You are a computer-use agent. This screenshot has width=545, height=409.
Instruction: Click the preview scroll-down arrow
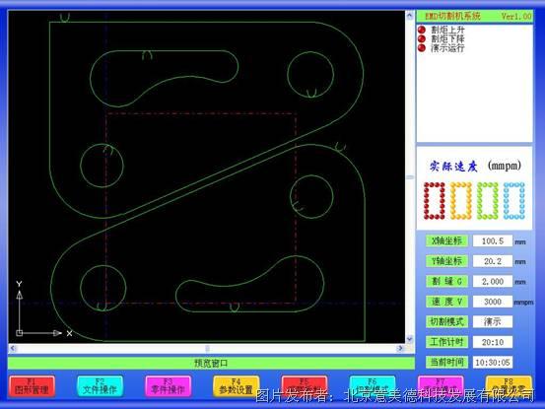click(x=410, y=339)
